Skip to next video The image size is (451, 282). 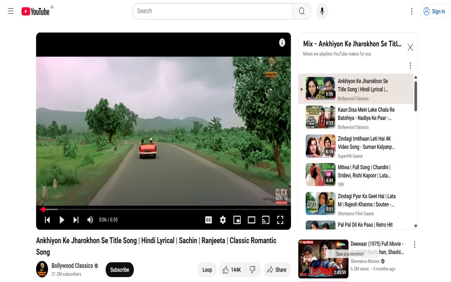pyautogui.click(x=76, y=220)
